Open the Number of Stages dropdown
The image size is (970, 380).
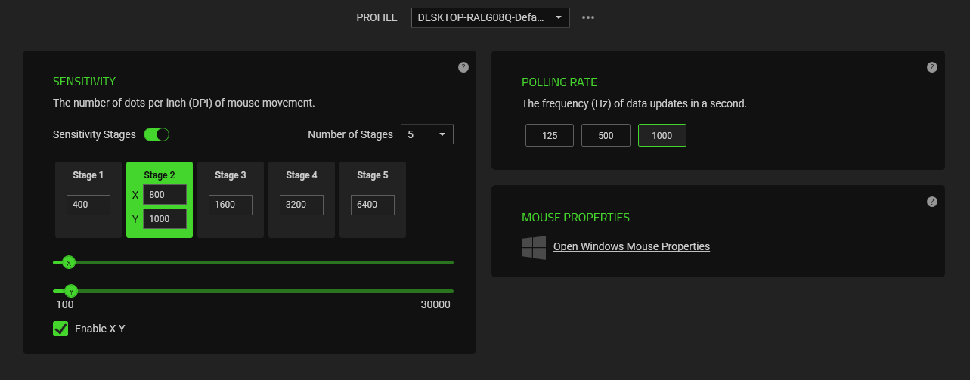pyautogui.click(x=426, y=134)
